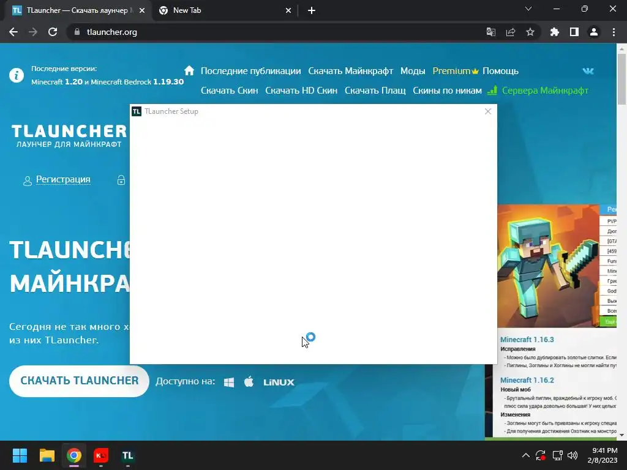
Task: Open the clock and date in taskbar
Action: point(603,455)
